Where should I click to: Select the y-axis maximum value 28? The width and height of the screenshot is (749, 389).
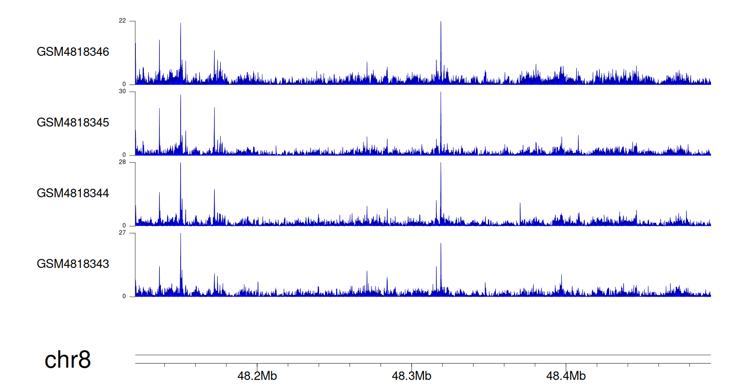[122, 163]
